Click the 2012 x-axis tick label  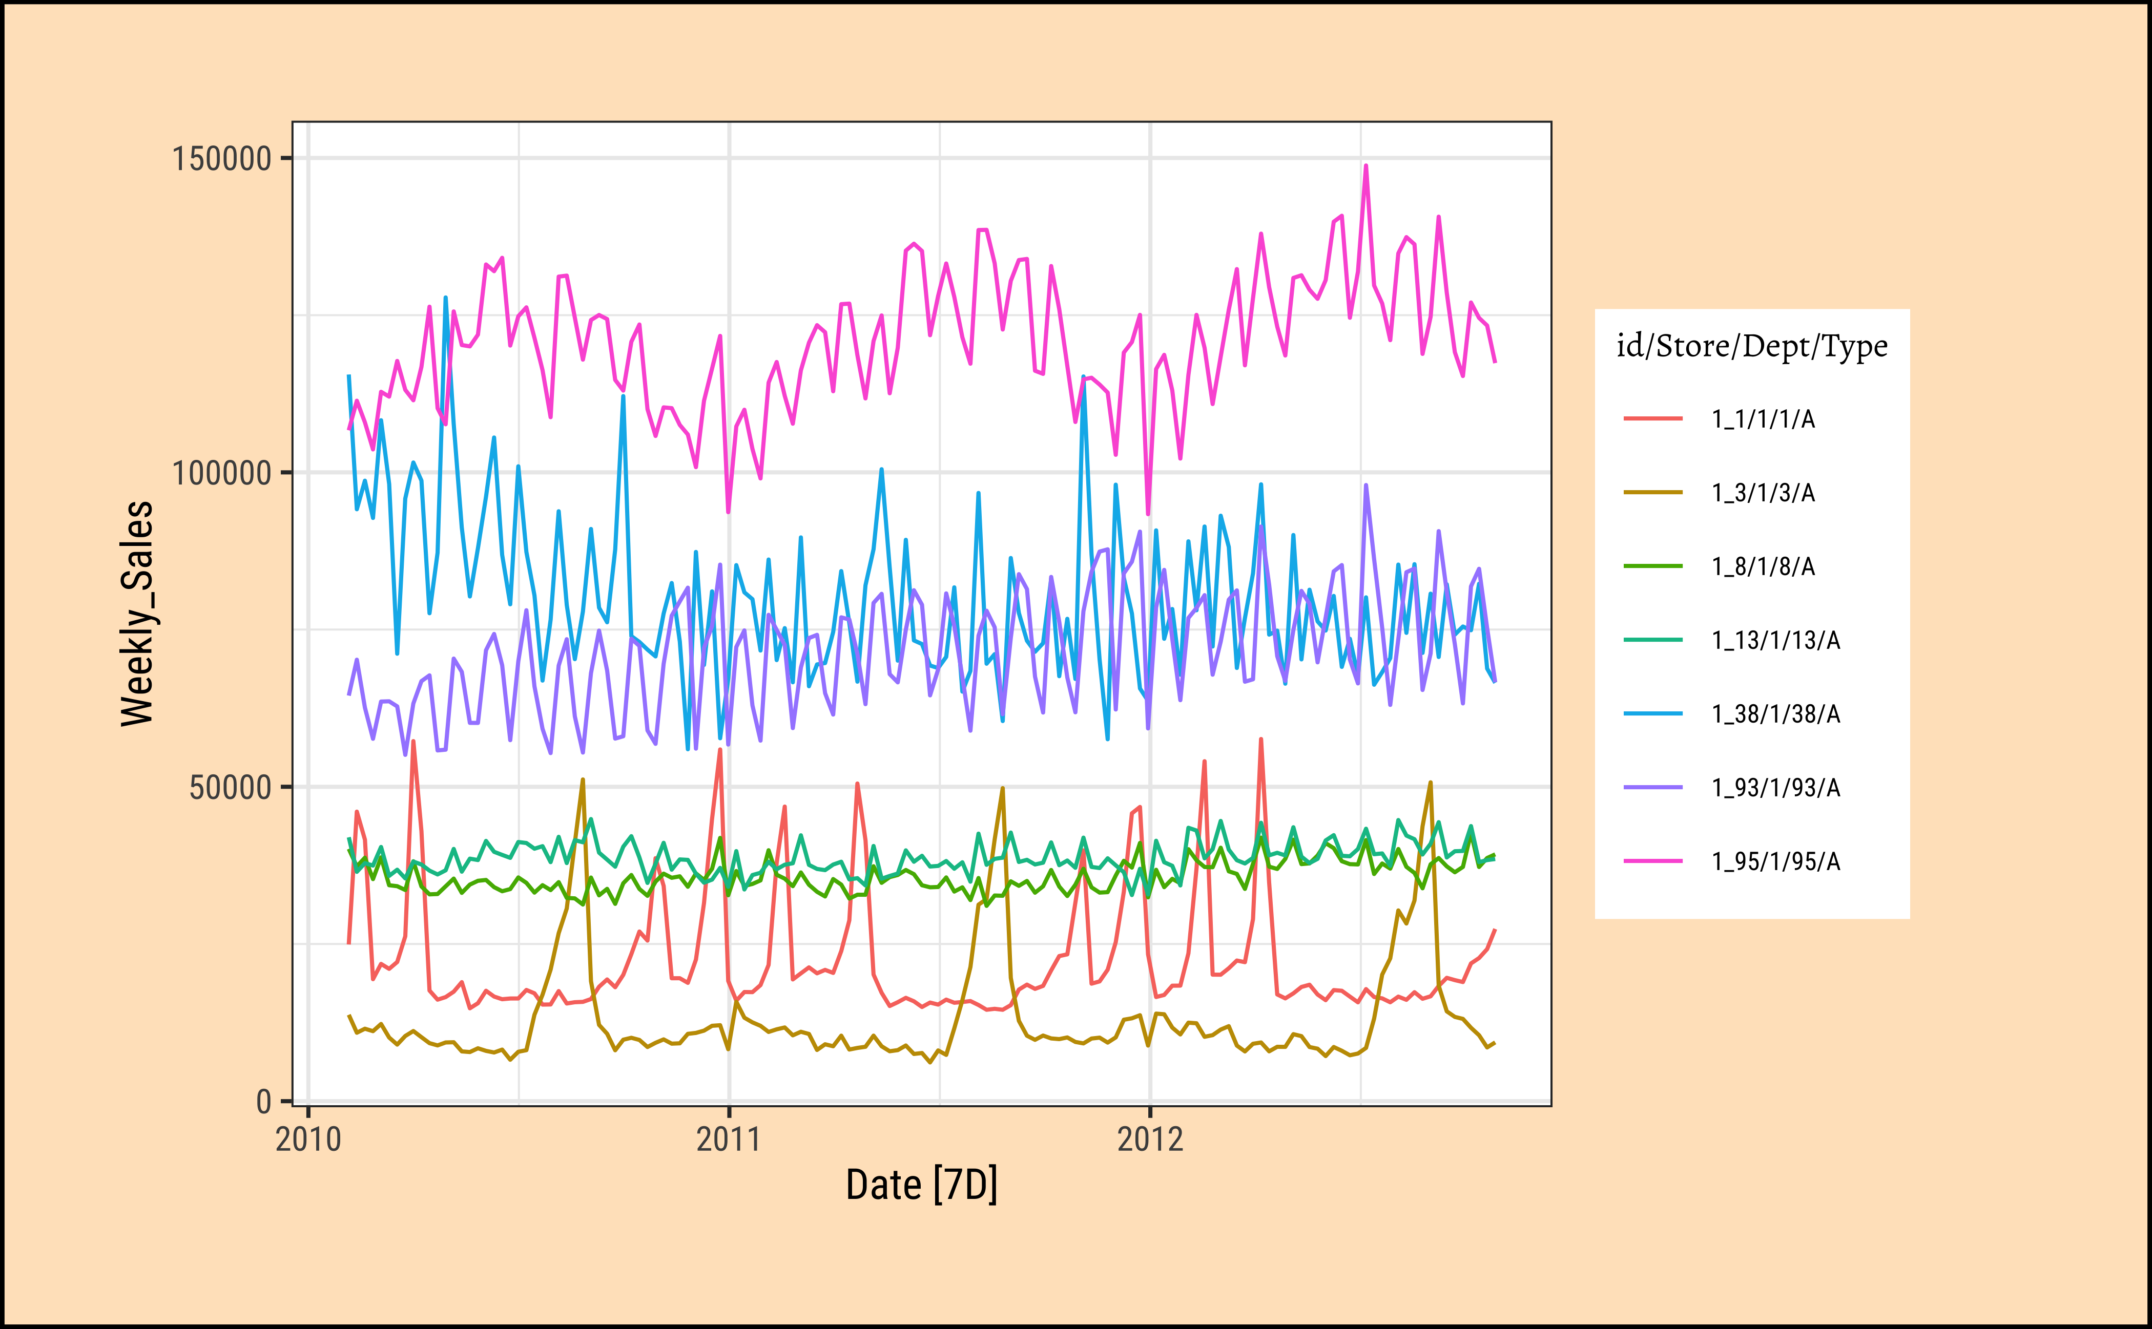click(x=1149, y=1139)
